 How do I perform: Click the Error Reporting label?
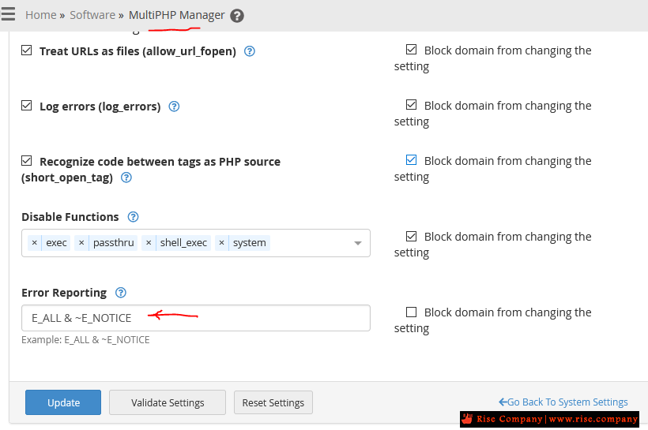[64, 293]
